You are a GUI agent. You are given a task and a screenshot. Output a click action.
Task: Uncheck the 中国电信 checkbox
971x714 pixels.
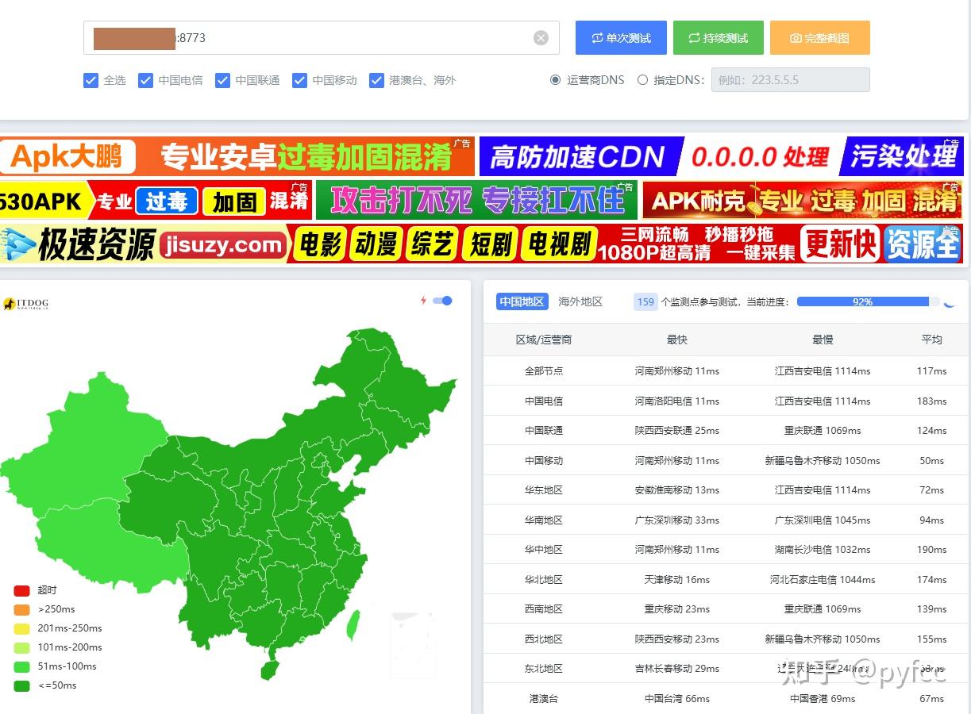[145, 80]
